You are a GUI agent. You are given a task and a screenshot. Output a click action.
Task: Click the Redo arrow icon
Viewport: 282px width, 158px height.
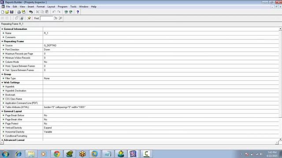59,12
